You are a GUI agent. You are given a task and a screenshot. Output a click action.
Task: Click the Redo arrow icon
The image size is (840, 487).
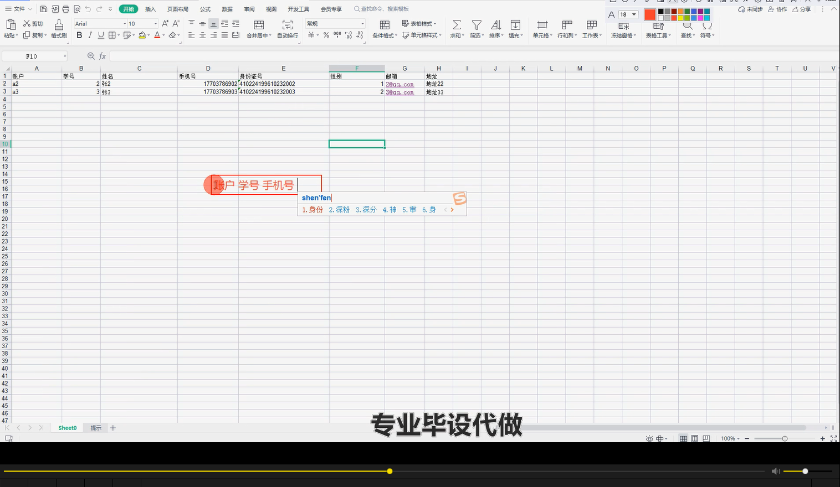click(x=99, y=9)
